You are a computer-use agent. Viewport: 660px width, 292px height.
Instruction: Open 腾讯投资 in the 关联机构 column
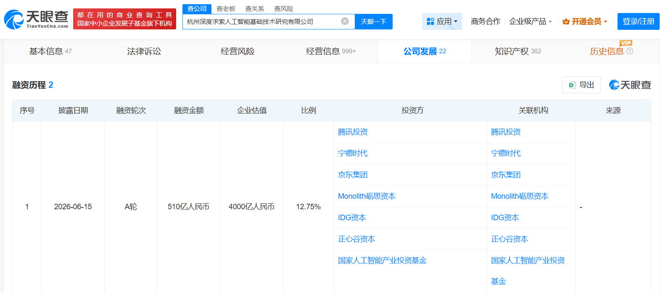click(506, 132)
